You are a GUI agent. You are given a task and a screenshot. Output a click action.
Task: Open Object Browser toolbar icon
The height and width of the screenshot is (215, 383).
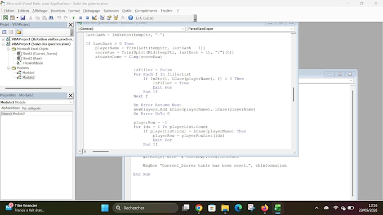pyautogui.click(x=116, y=18)
